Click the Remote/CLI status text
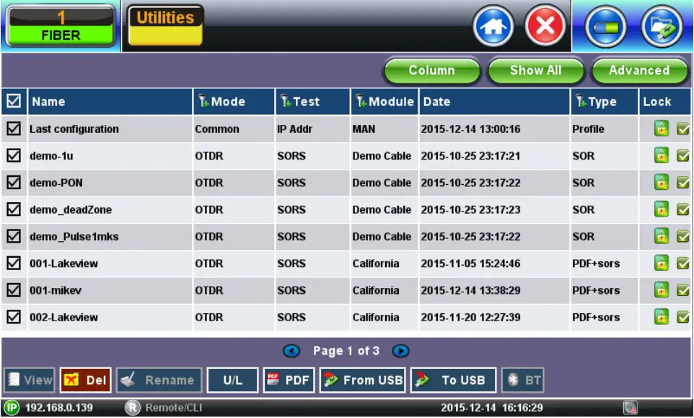This screenshot has height=418, width=694. [x=173, y=408]
